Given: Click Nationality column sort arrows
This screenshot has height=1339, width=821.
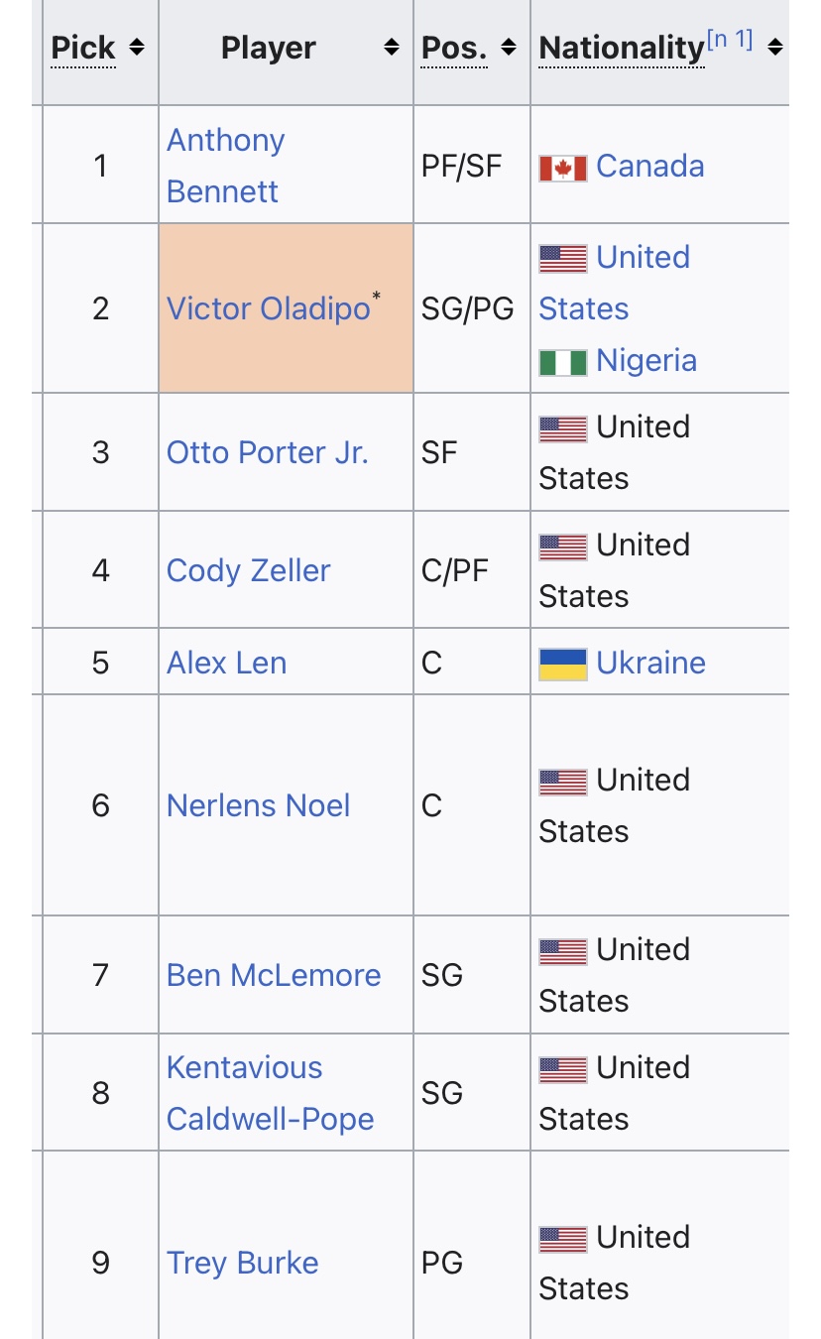Looking at the screenshot, I should [x=775, y=48].
